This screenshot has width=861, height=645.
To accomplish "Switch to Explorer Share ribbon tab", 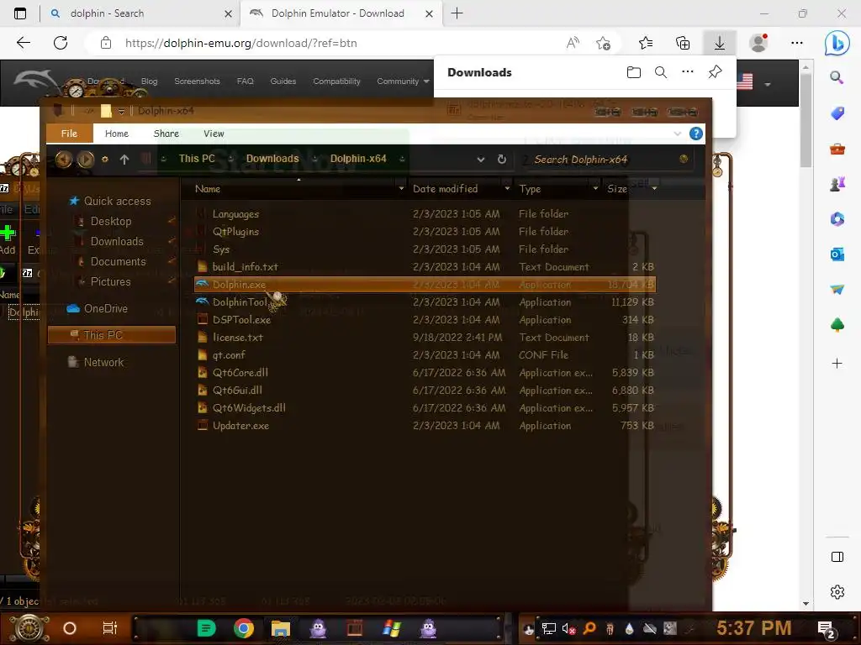I will (166, 134).
